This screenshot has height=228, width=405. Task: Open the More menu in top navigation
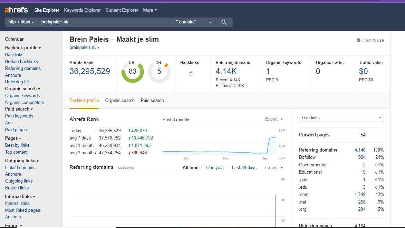pos(150,10)
